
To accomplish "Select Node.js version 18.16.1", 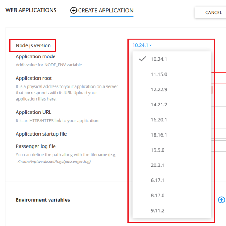I will click(x=172, y=135).
